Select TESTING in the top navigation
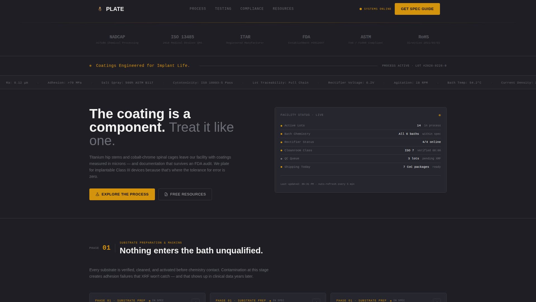The width and height of the screenshot is (536, 302). (x=223, y=9)
